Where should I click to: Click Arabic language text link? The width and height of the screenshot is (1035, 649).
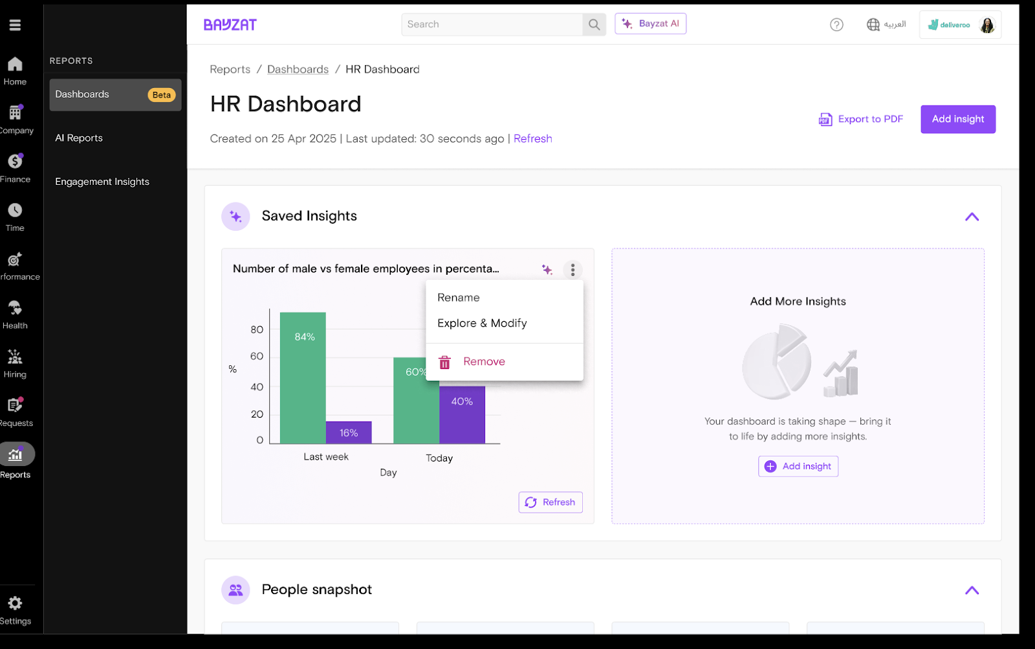(x=895, y=25)
